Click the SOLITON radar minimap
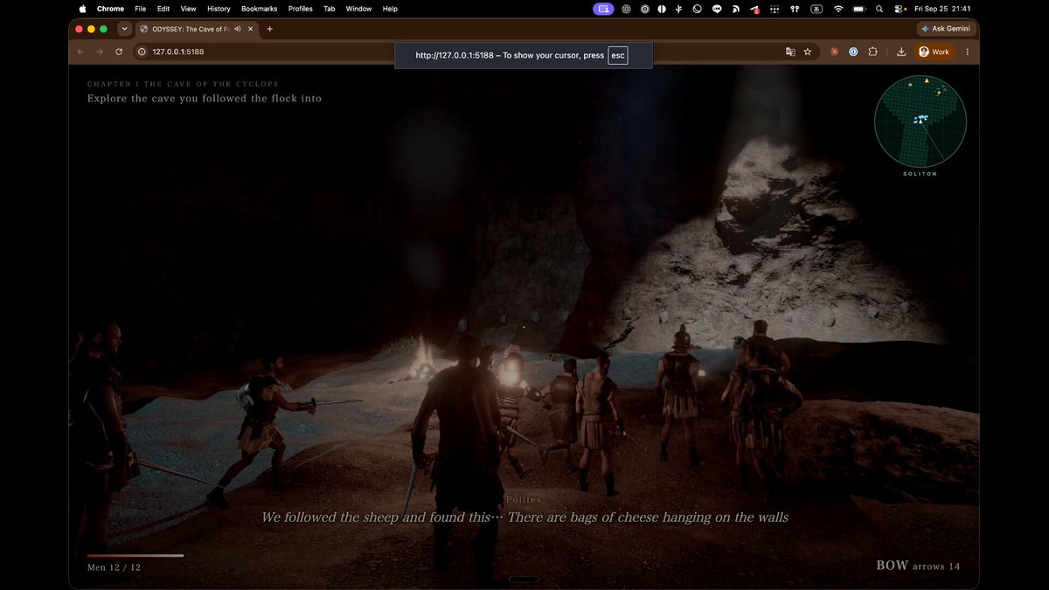 920,121
